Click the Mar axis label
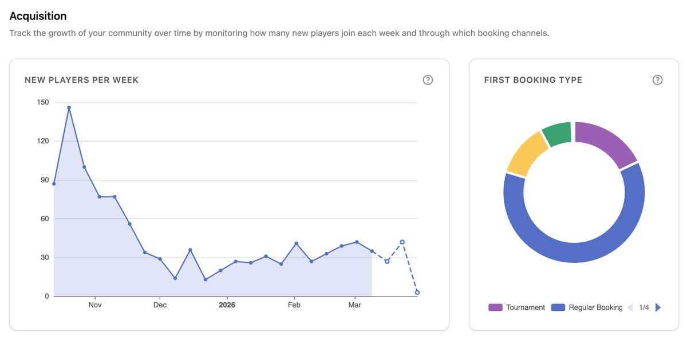687x344 pixels. pos(354,305)
